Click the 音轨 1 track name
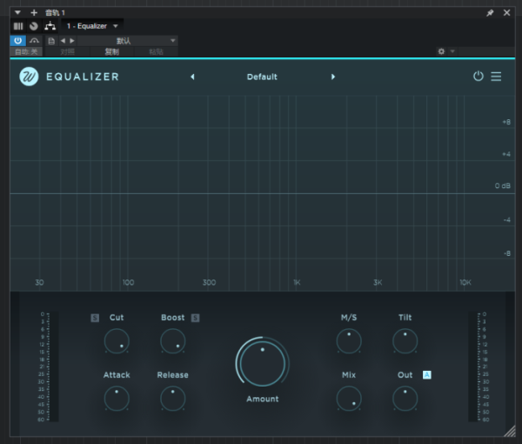The image size is (522, 444). click(x=55, y=13)
